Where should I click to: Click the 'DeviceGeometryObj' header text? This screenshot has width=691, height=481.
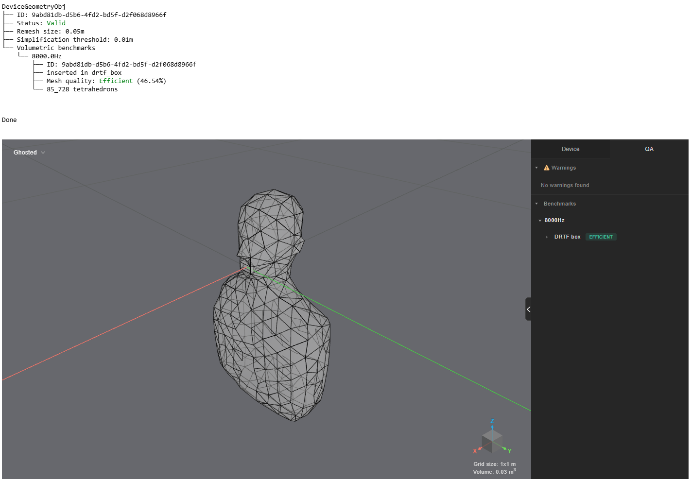34,6
